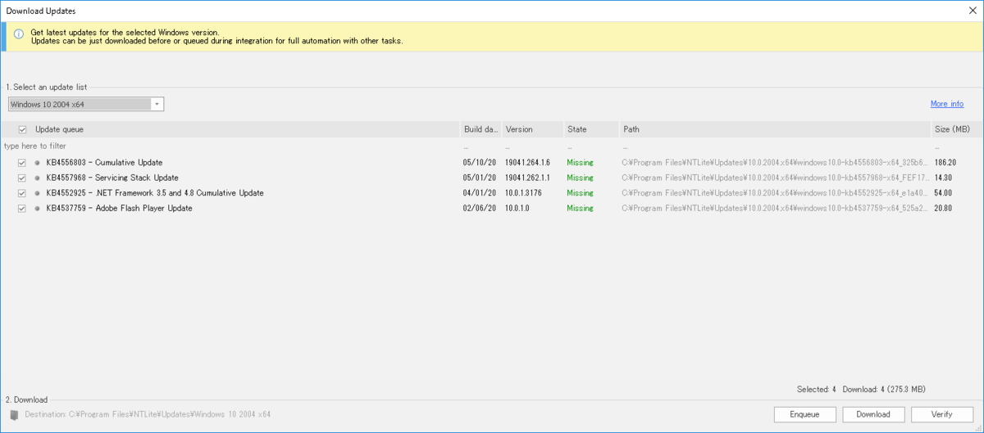Select KB4552925 .NET Framework Cumulative Update text

pos(155,193)
